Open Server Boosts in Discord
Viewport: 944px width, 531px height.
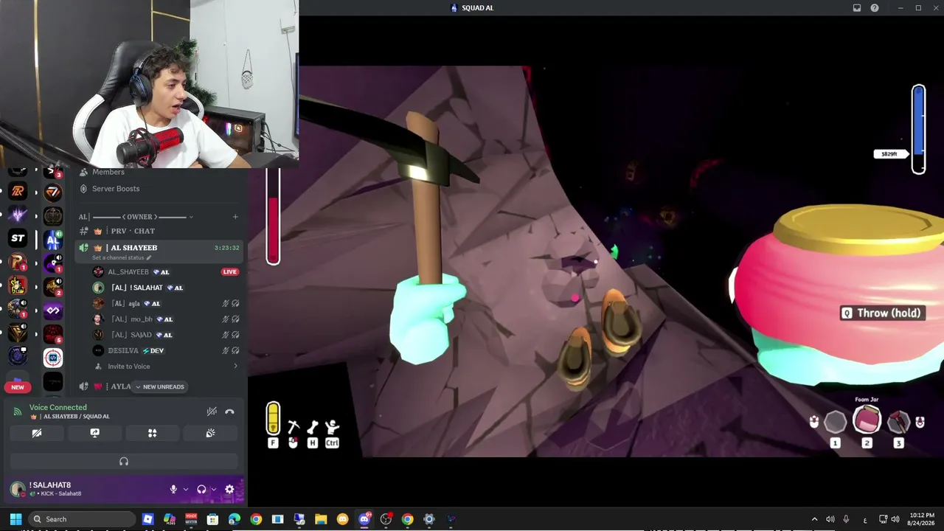point(116,189)
